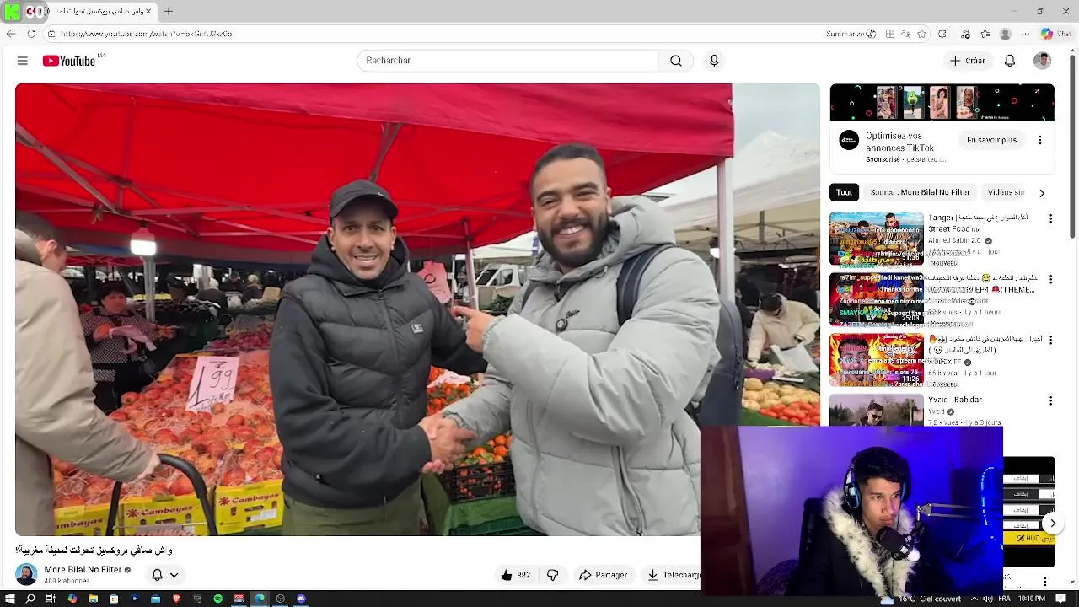This screenshot has height=607, width=1079.
Task: Expand subscription options chevron next to bell
Action: coord(174,575)
